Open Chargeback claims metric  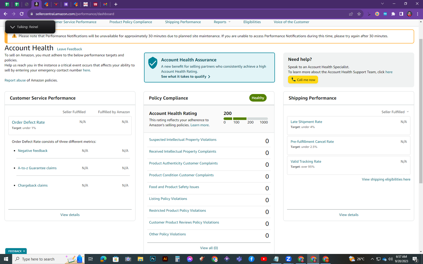(33, 185)
